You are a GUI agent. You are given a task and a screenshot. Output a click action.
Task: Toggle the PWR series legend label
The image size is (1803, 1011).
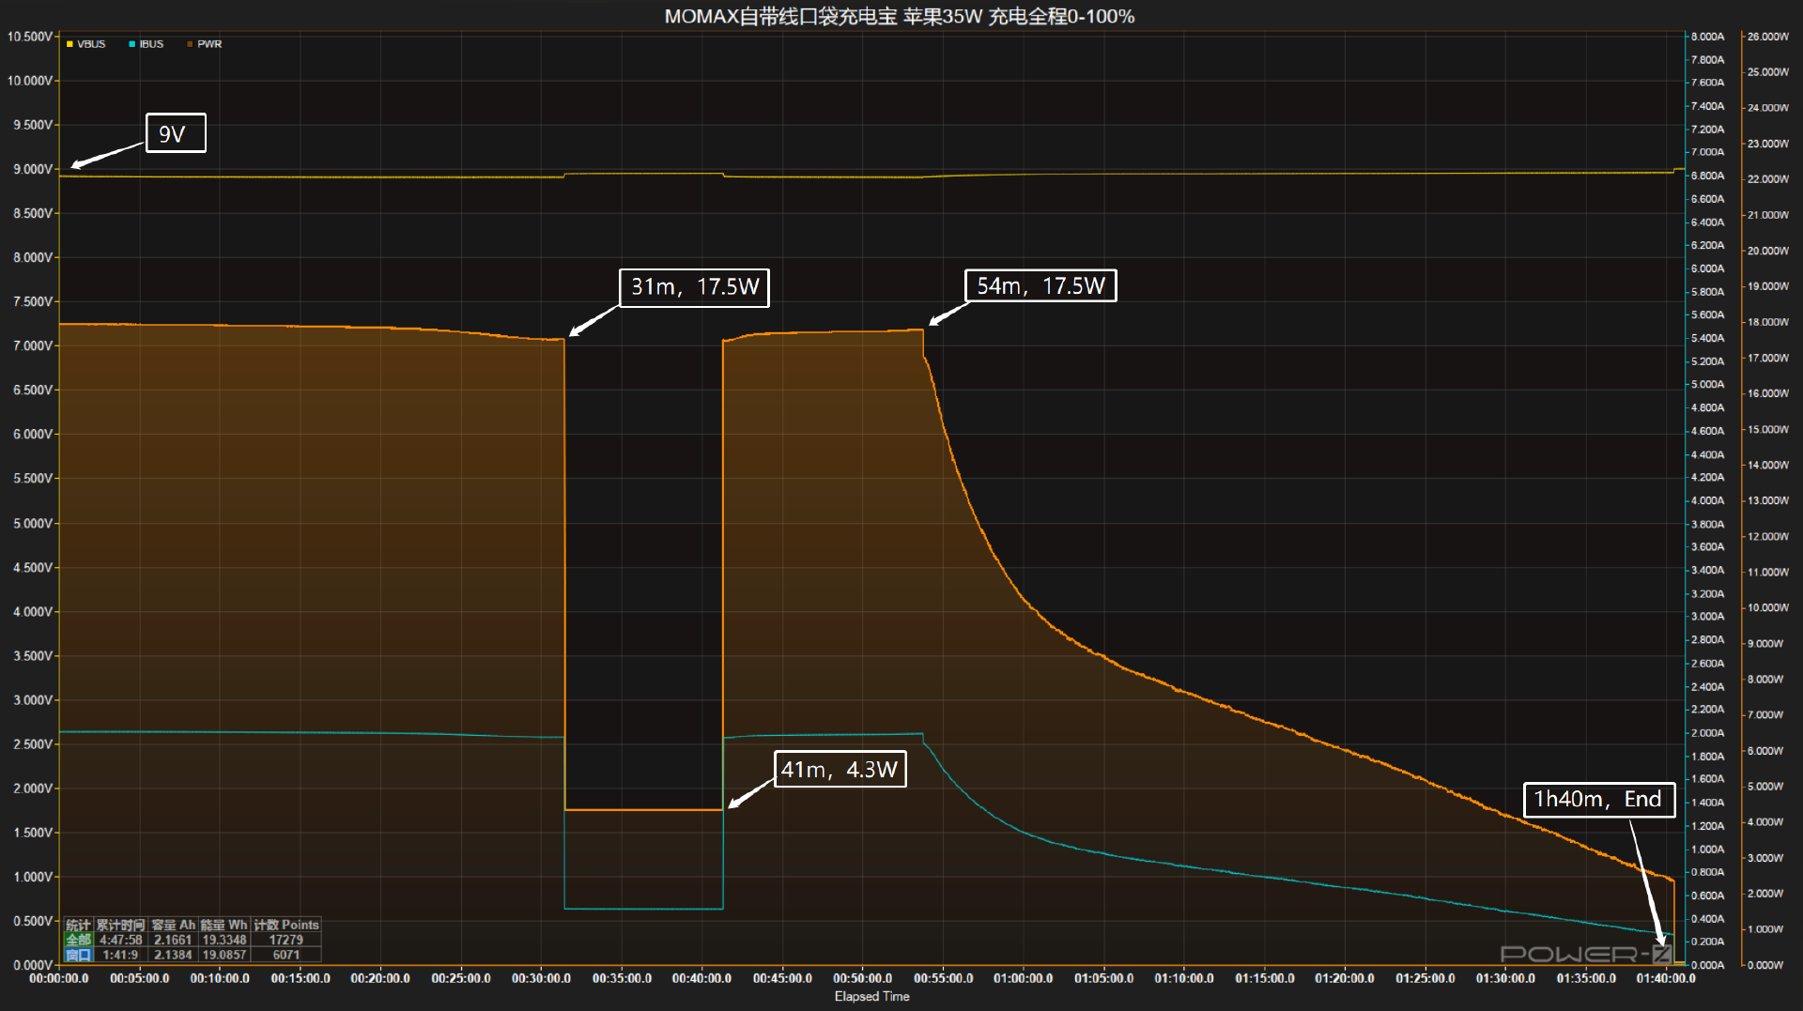209,44
